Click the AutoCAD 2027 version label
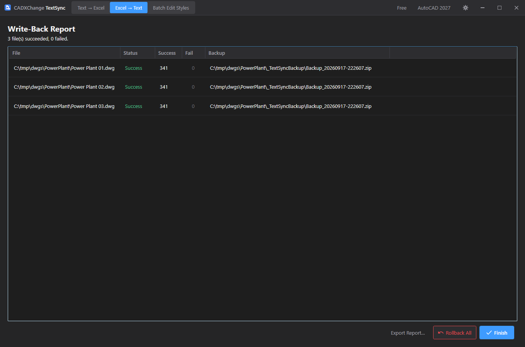The image size is (525, 347). point(434,8)
